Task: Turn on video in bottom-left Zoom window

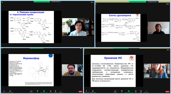Action: (x=10, y=91)
